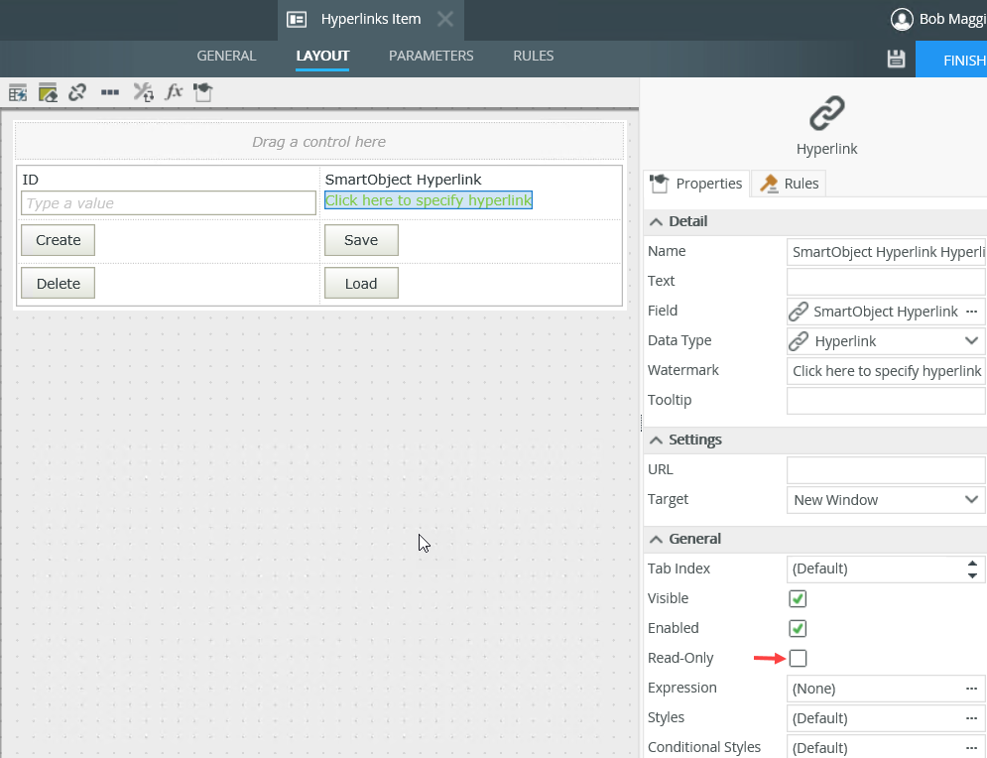Switch to the Parameters tab

[431, 56]
